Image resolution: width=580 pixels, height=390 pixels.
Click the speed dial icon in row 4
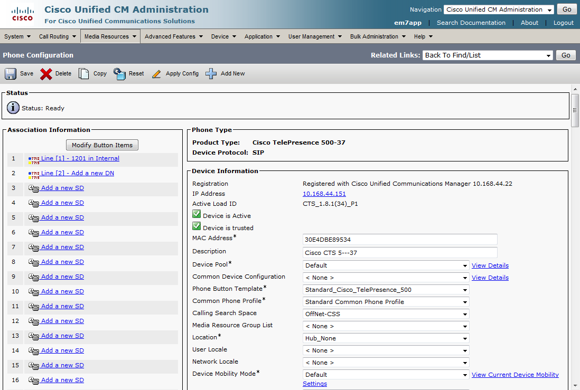click(34, 203)
